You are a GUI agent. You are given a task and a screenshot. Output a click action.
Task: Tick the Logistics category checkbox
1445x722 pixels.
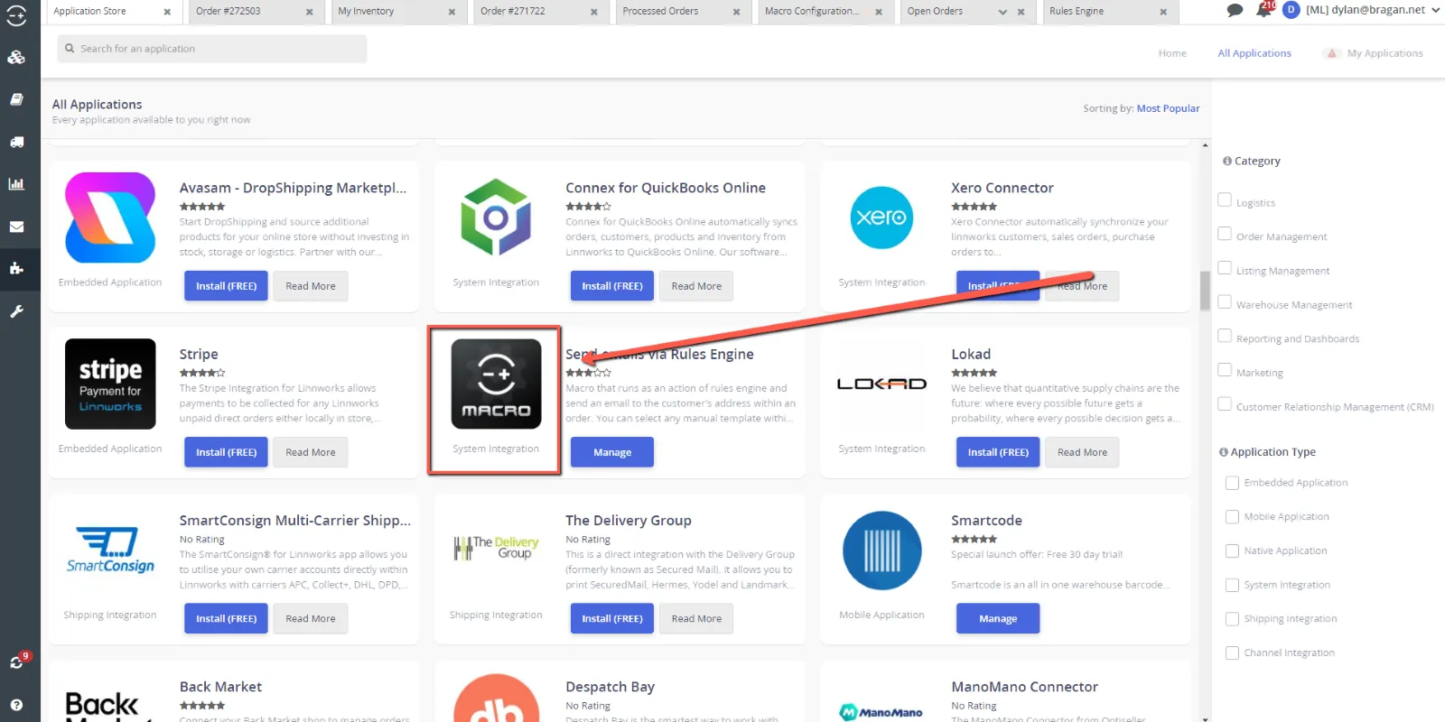[1225, 199]
